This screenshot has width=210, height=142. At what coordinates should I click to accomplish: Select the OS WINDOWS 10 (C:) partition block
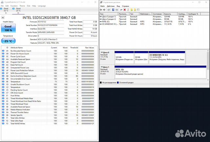point(167,58)
